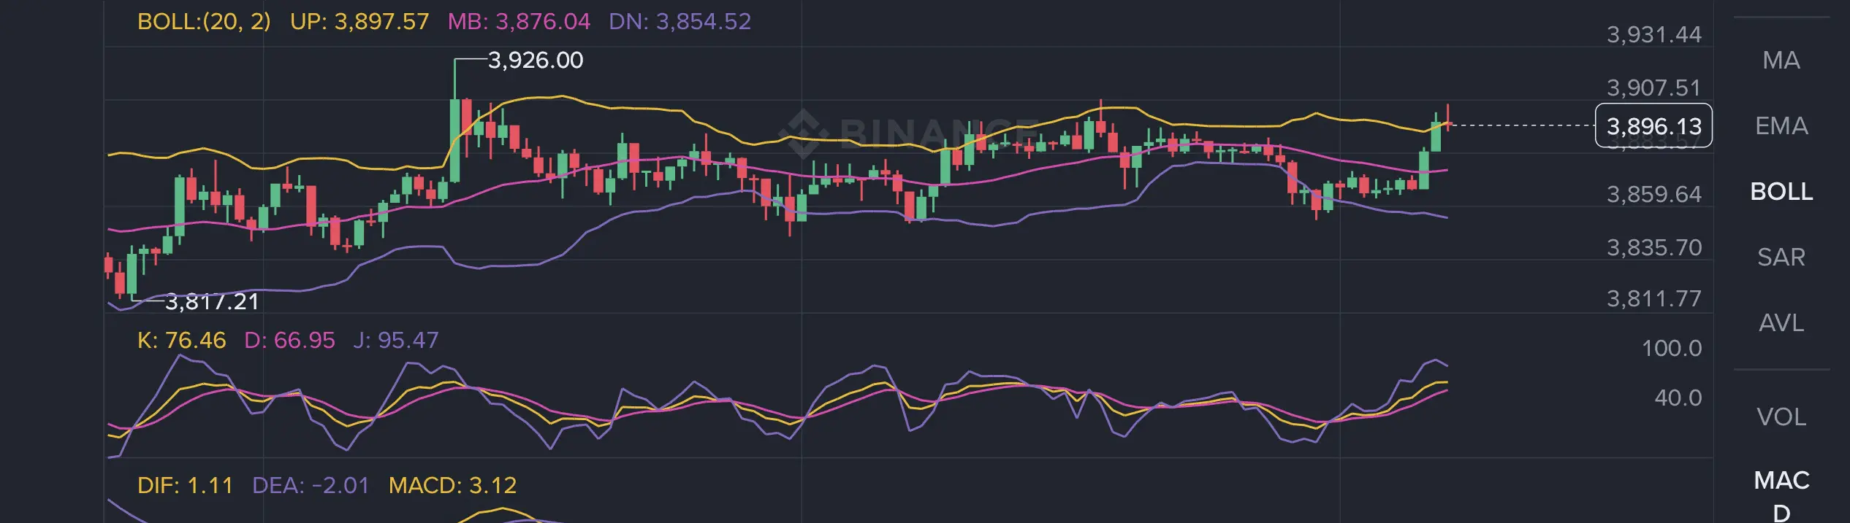Click the 3,859.64 price axis label
Screen dimensions: 1850x523
tap(1653, 194)
